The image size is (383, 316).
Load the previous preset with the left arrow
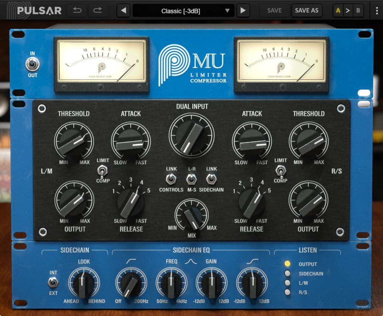123,10
